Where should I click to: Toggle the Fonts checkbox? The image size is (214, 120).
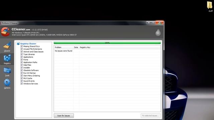click(21, 60)
